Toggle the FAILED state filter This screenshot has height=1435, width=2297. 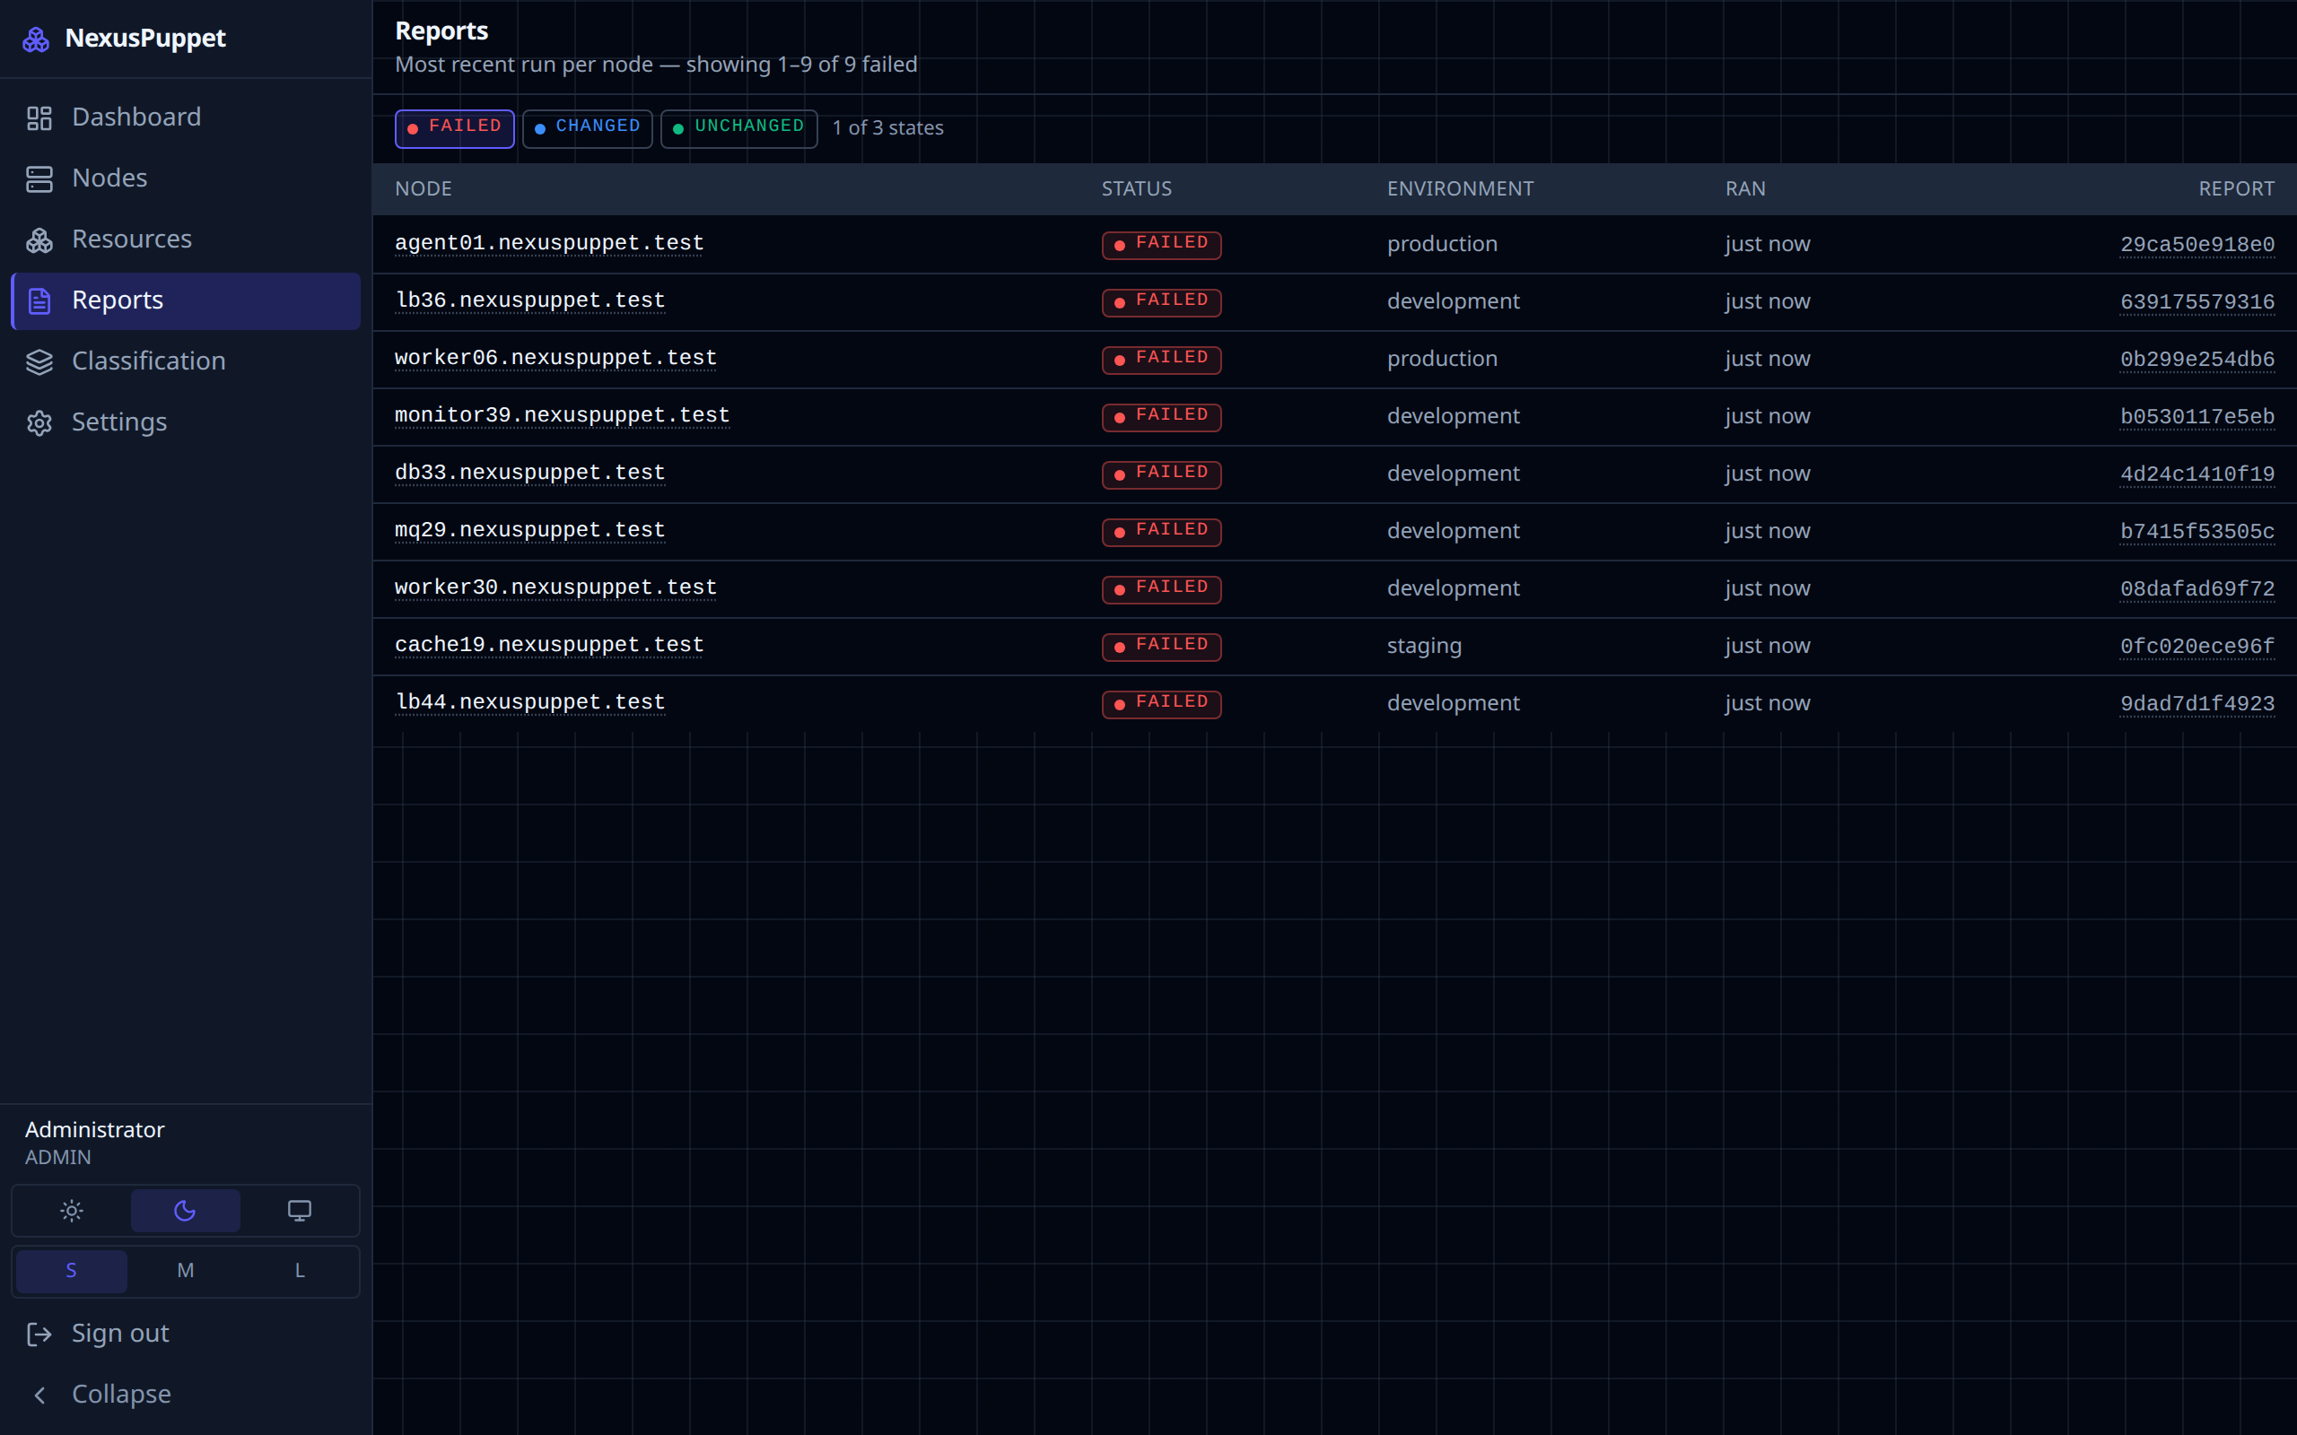click(x=455, y=128)
